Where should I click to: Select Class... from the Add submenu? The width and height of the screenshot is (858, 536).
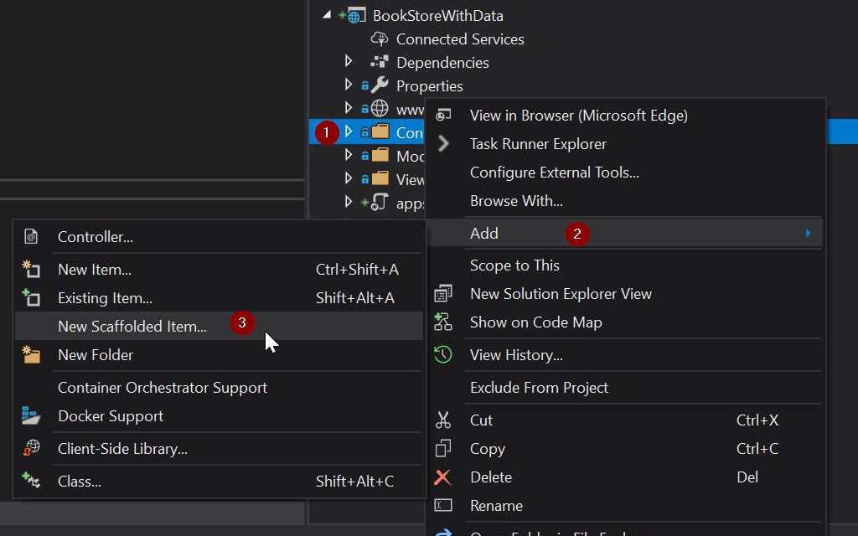point(80,482)
